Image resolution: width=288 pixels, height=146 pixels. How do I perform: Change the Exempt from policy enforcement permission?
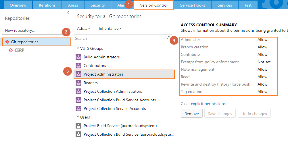point(264,62)
